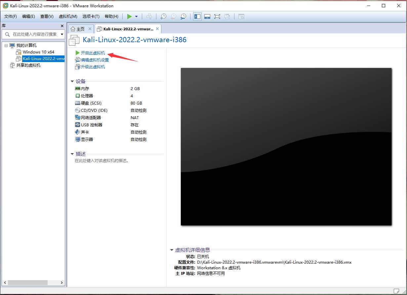407x295 pixels.
Task: Toggle the thumbnail bar view icon
Action: tap(207, 16)
